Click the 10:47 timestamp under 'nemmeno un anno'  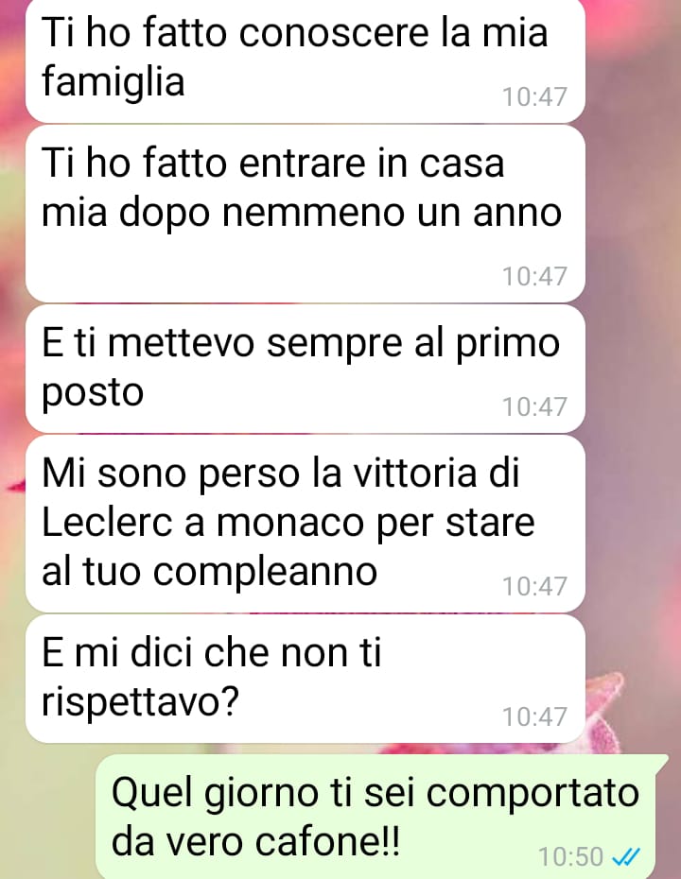pos(534,276)
